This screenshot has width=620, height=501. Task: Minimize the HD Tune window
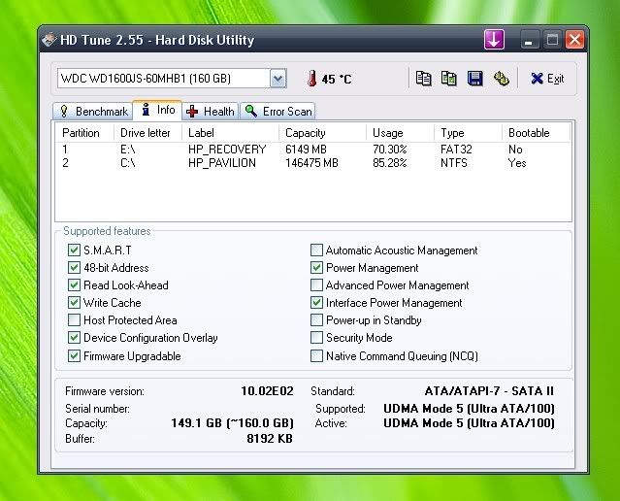529,40
